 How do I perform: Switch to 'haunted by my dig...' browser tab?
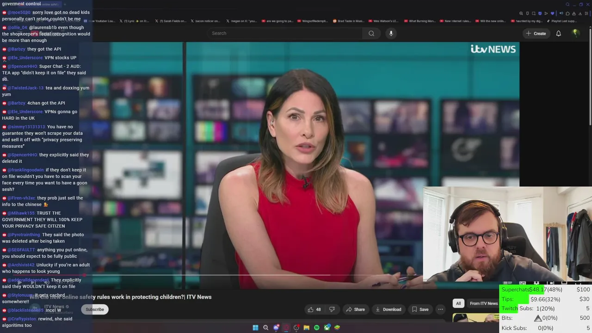point(526,21)
